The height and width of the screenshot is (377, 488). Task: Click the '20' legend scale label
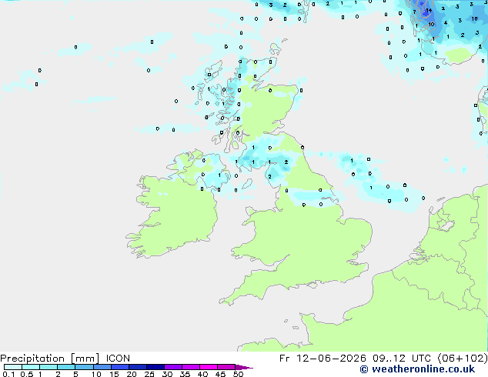[x=132, y=374]
